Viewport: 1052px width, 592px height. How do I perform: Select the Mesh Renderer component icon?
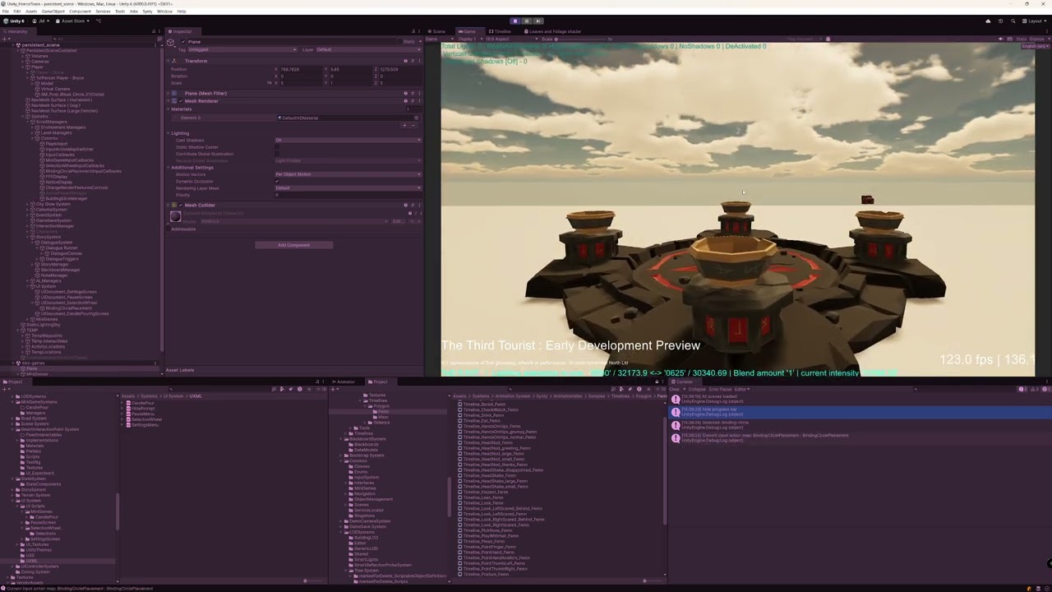174,101
